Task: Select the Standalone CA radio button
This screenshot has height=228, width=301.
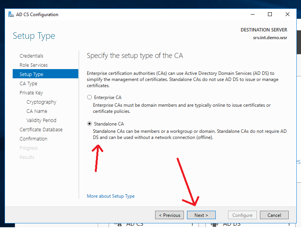Action: [89, 124]
